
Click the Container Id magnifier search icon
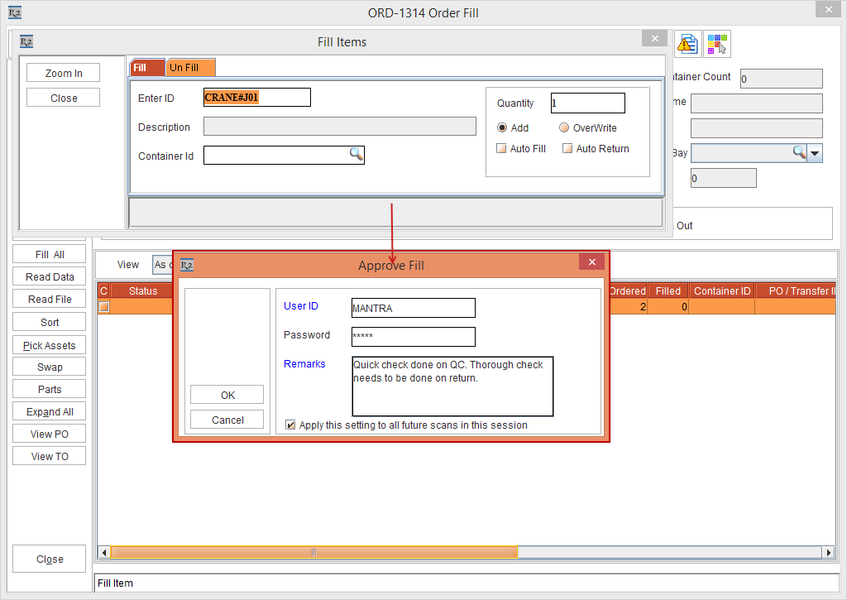click(356, 155)
